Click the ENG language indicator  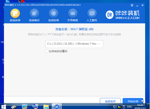point(129,107)
